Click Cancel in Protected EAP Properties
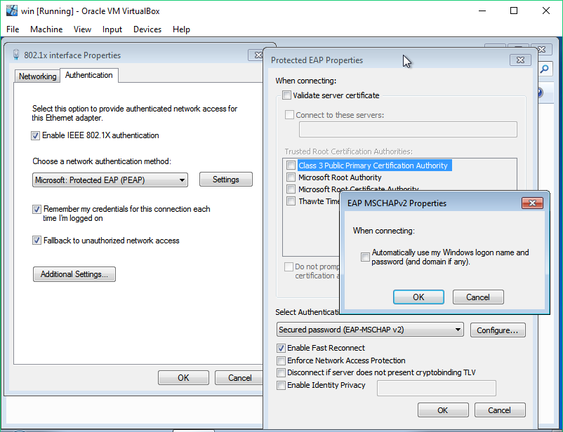The height and width of the screenshot is (432, 563). 499,410
